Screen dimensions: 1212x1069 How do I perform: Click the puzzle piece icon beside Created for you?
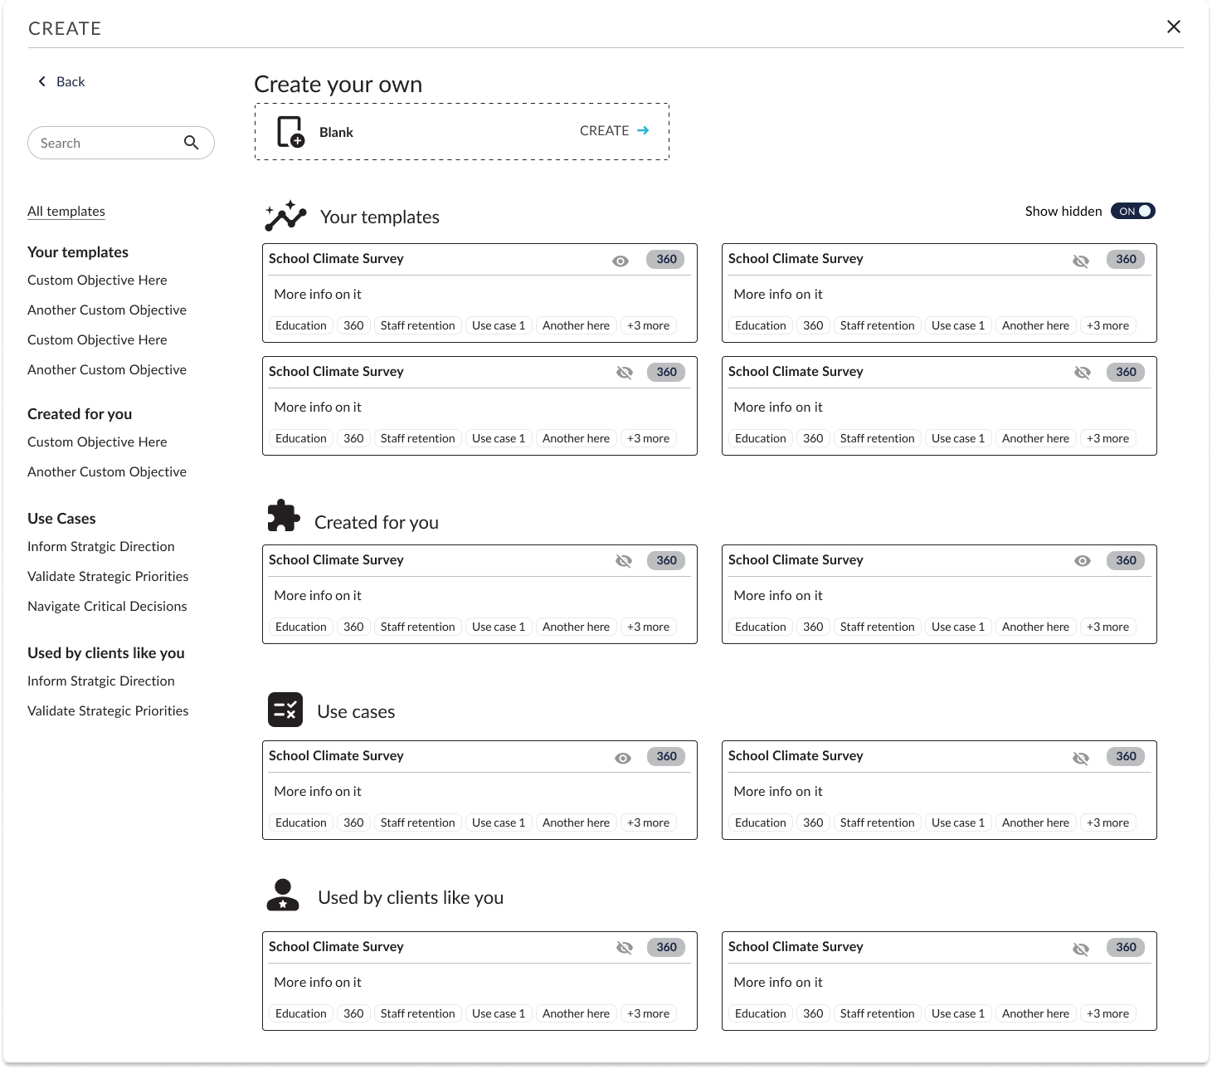[x=284, y=515]
